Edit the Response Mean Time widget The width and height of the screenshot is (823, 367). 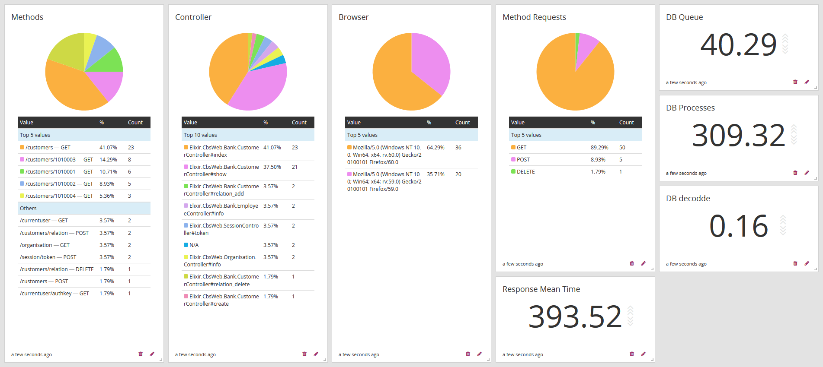643,354
